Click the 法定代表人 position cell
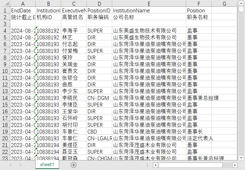The width and height of the screenshot is (245, 170). pos(199,138)
